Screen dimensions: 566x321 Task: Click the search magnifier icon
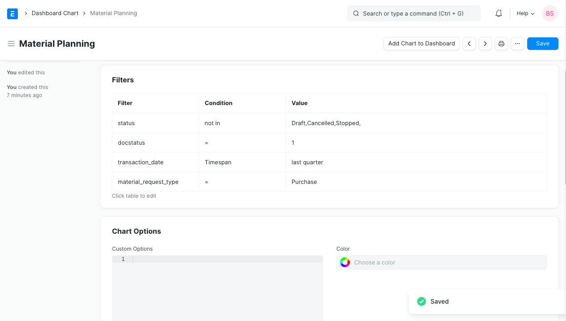356,13
